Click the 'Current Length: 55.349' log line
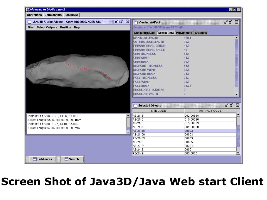 (x=54, y=120)
